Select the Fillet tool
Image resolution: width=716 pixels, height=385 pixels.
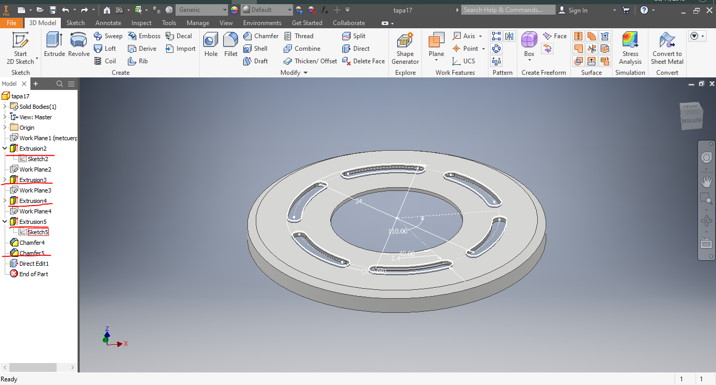click(x=231, y=44)
